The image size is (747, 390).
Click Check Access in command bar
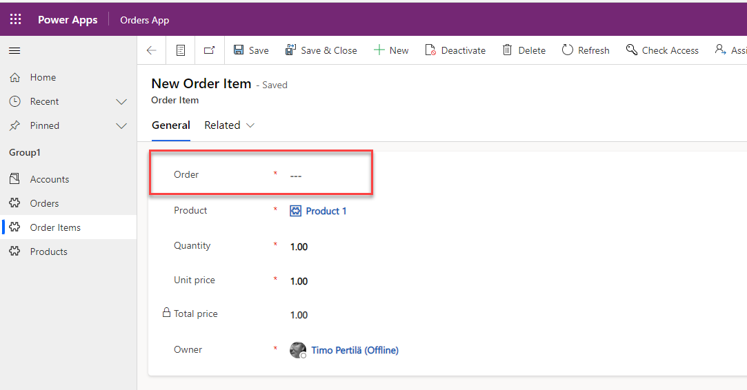click(662, 50)
